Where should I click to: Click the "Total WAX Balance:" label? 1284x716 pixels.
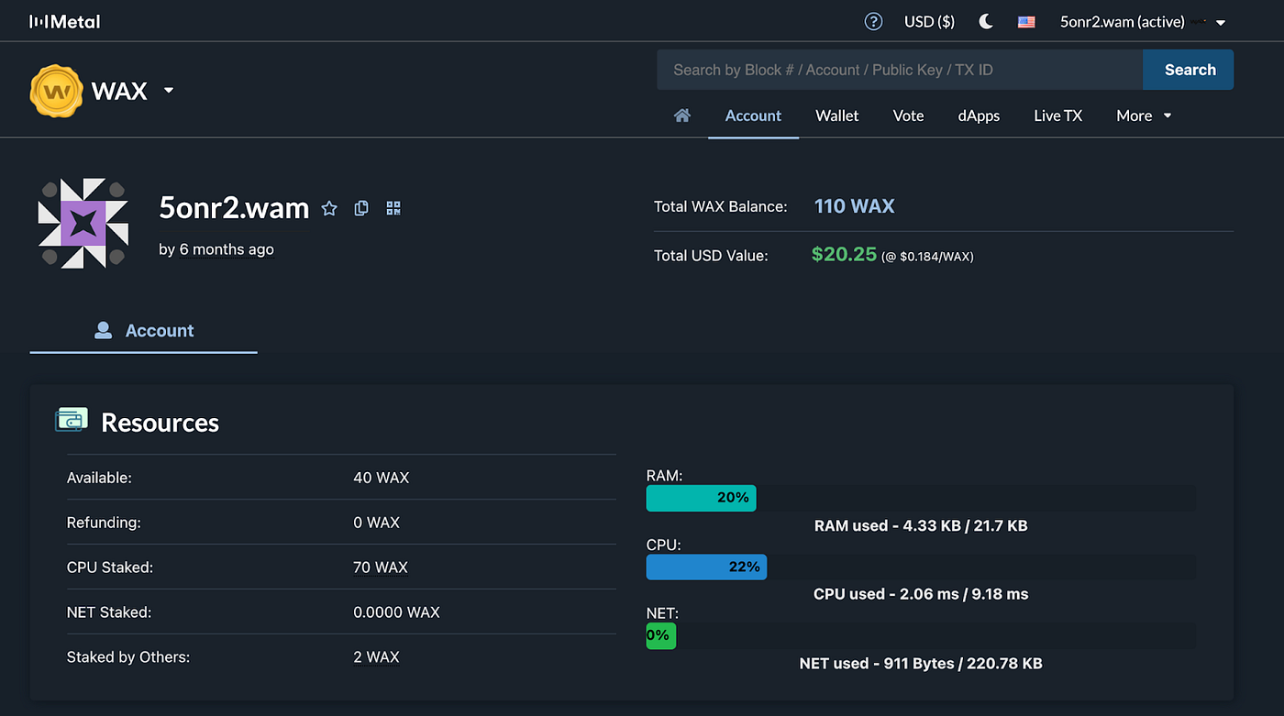tap(721, 207)
